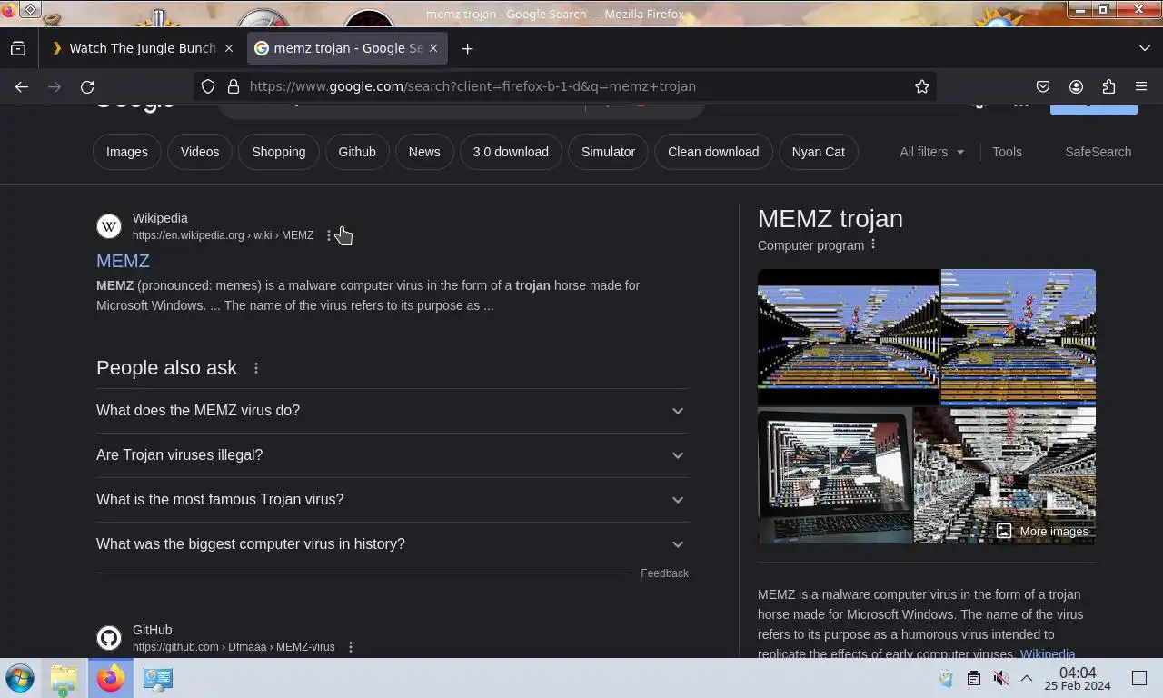Open People also ask options menu
Viewport: 1163px width, 698px height.
[x=256, y=368]
